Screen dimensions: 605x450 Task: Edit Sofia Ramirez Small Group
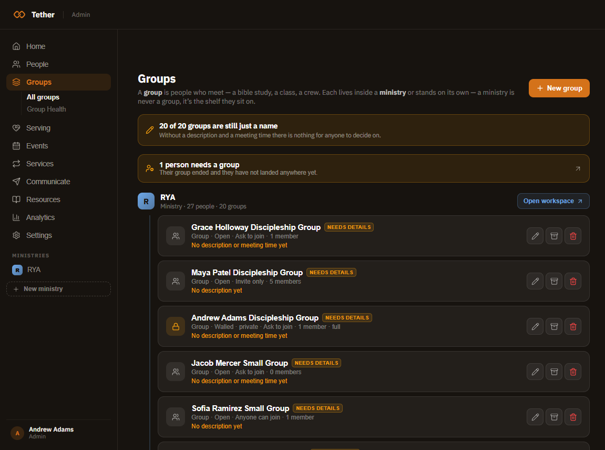point(535,417)
